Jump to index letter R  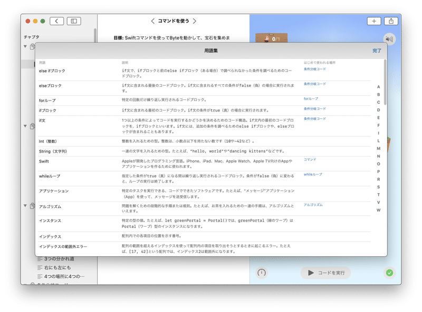[378, 179]
